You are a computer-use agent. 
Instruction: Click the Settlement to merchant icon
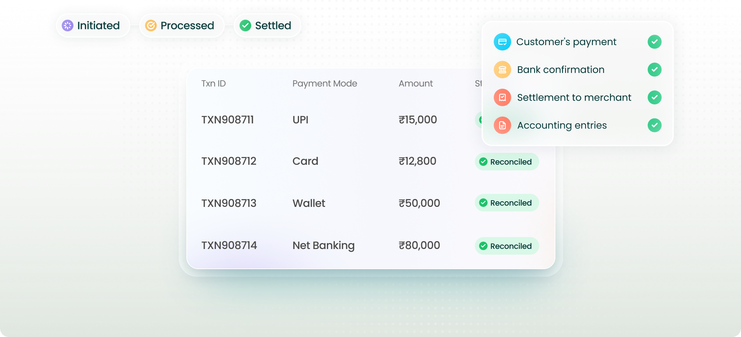pos(502,97)
